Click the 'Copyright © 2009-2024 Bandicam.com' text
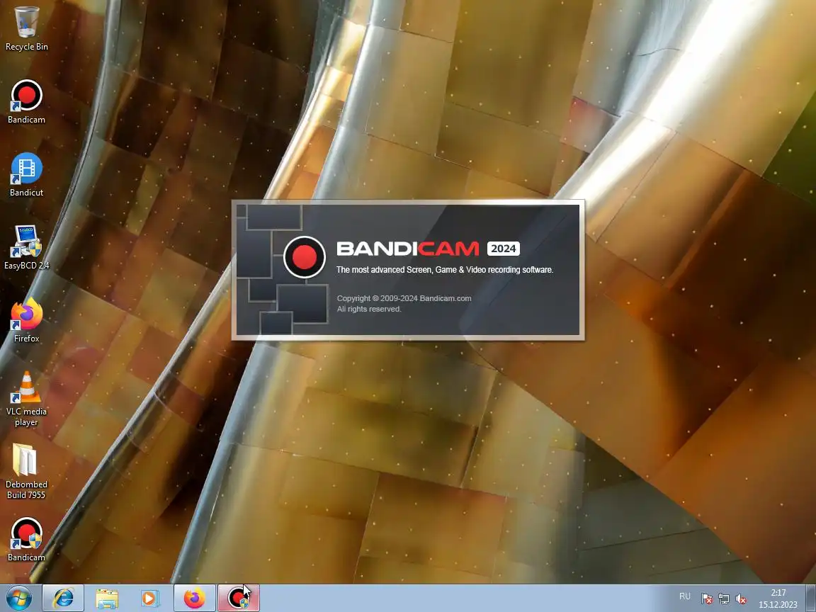The image size is (816, 612). pyautogui.click(x=404, y=298)
